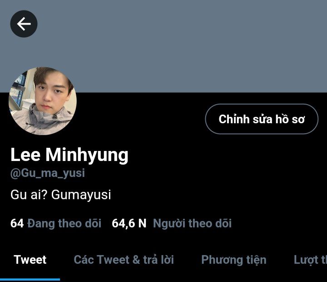Tap the blue active-tab underline indicator
This screenshot has width=327, height=282.
coord(30,279)
